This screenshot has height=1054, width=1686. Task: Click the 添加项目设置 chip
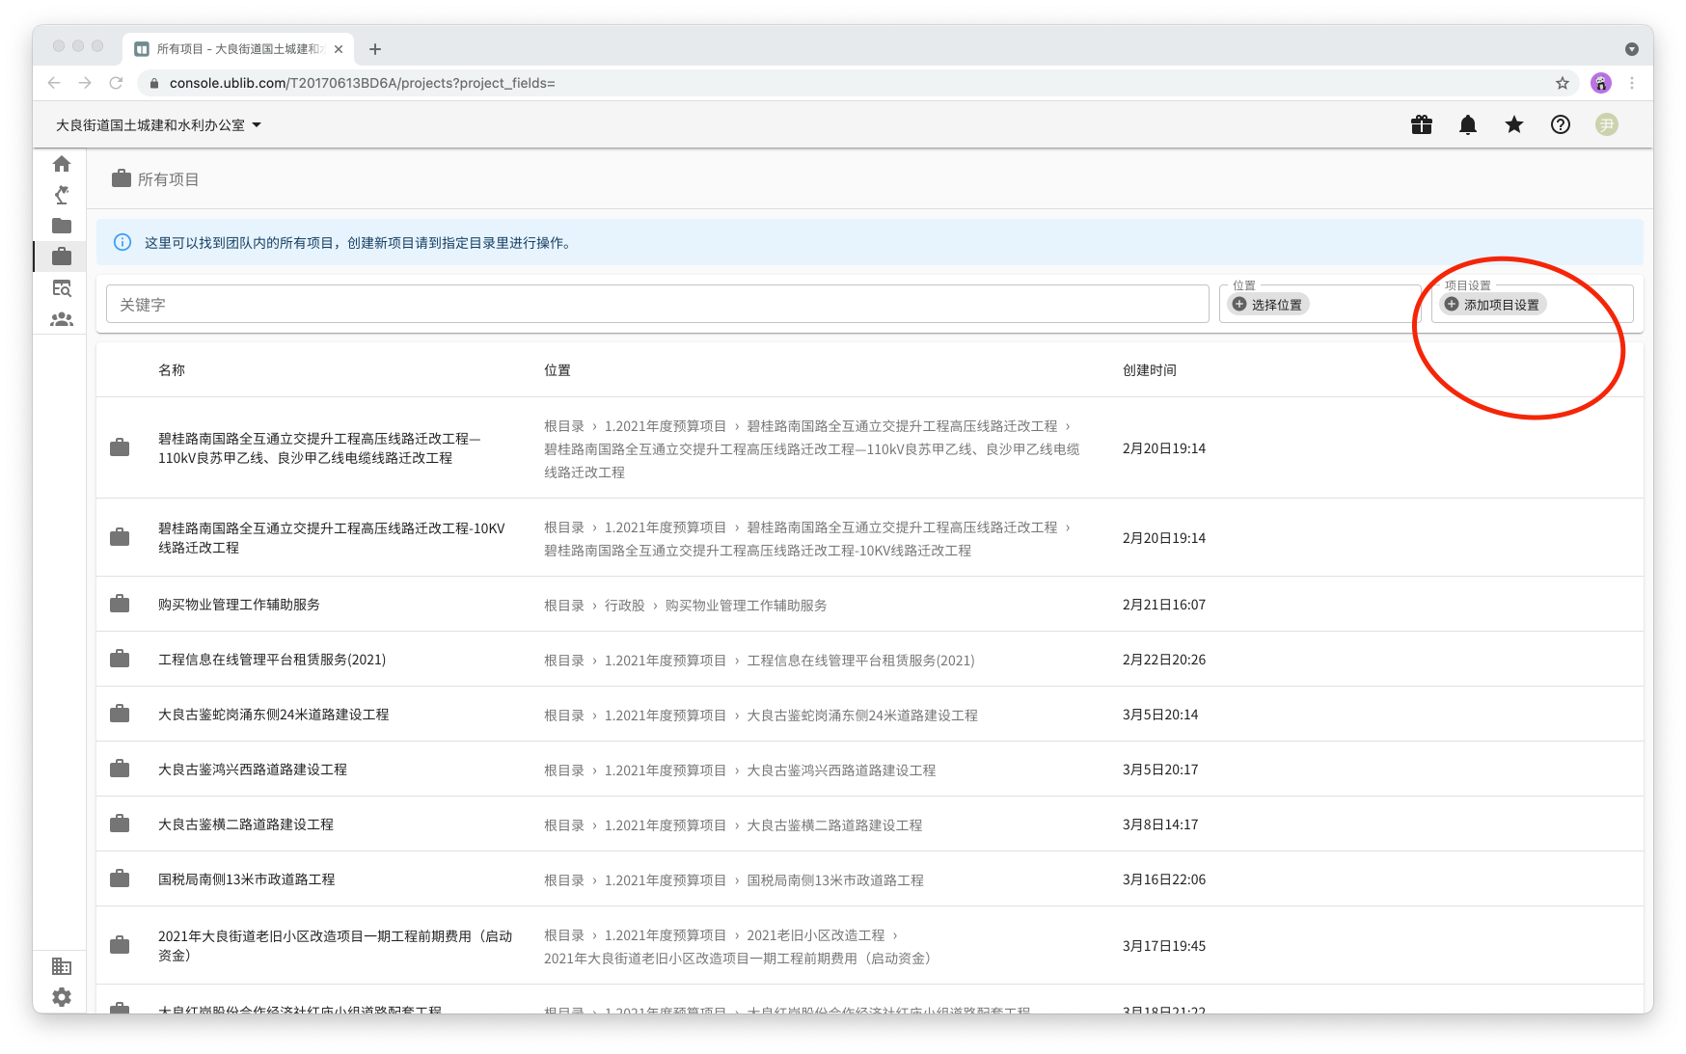pos(1493,305)
